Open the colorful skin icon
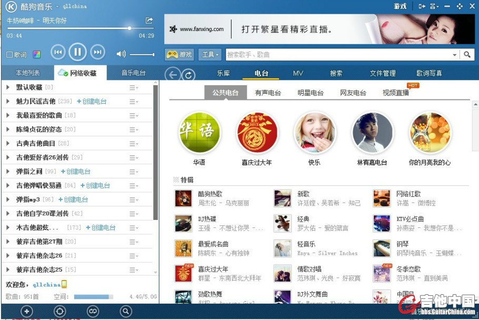479x320 pixels. point(37,55)
